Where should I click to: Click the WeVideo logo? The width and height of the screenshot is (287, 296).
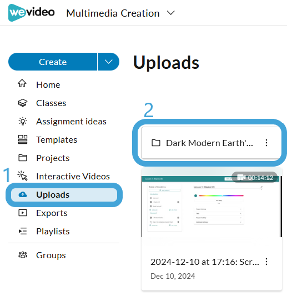[x=32, y=13]
